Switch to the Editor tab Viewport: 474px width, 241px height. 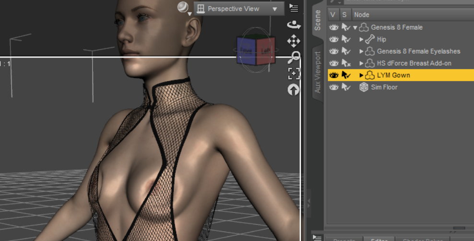pyautogui.click(x=379, y=239)
